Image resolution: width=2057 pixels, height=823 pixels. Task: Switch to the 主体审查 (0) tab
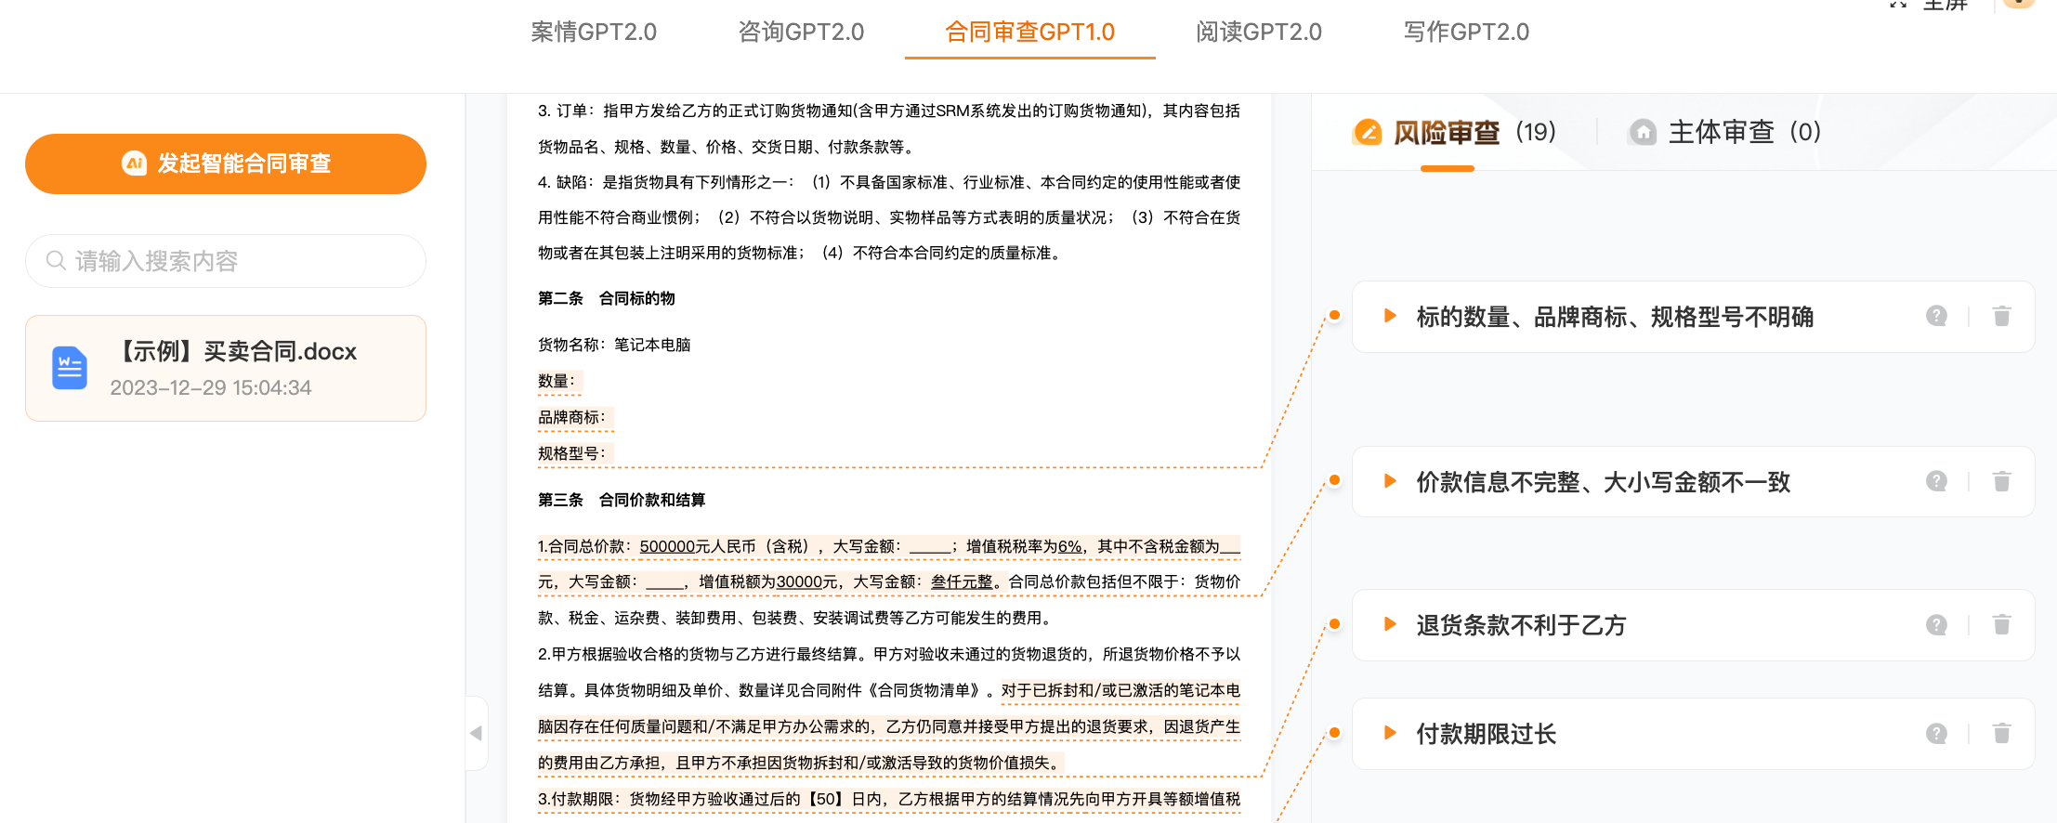tap(1725, 133)
